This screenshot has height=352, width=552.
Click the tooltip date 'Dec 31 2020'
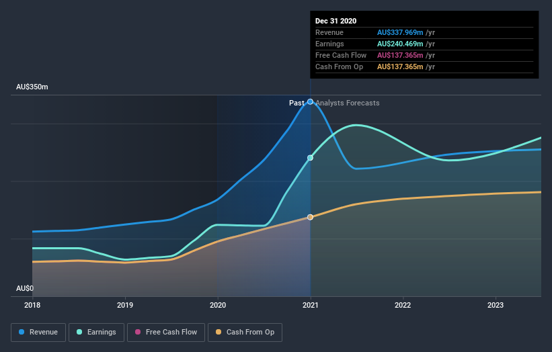tap(336, 21)
